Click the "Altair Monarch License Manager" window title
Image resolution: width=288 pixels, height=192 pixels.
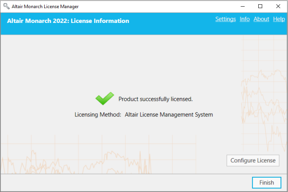coord(46,6)
